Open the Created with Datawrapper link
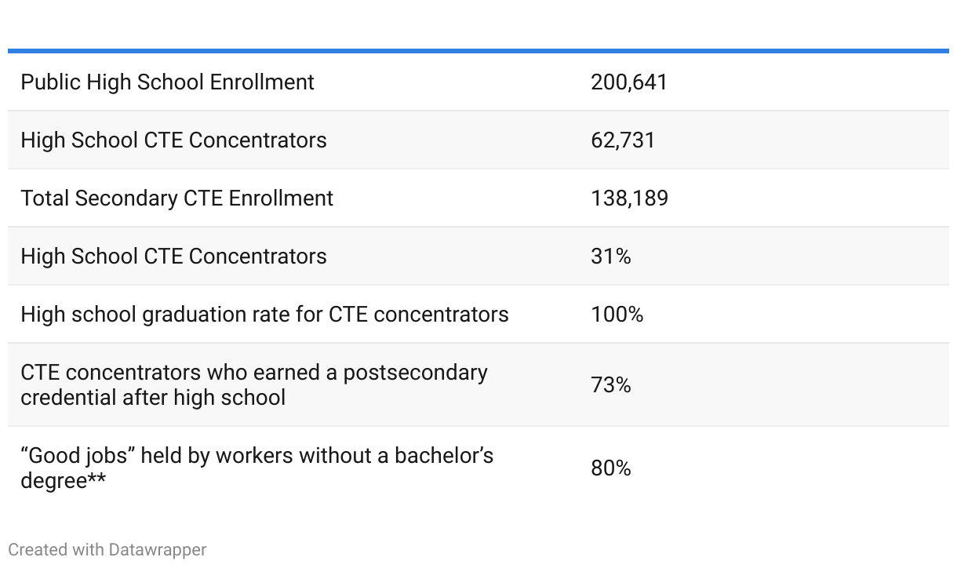 point(107,550)
